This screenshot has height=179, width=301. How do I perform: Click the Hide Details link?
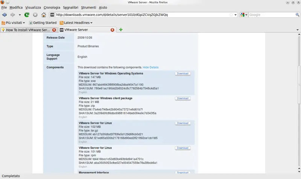tap(150, 67)
